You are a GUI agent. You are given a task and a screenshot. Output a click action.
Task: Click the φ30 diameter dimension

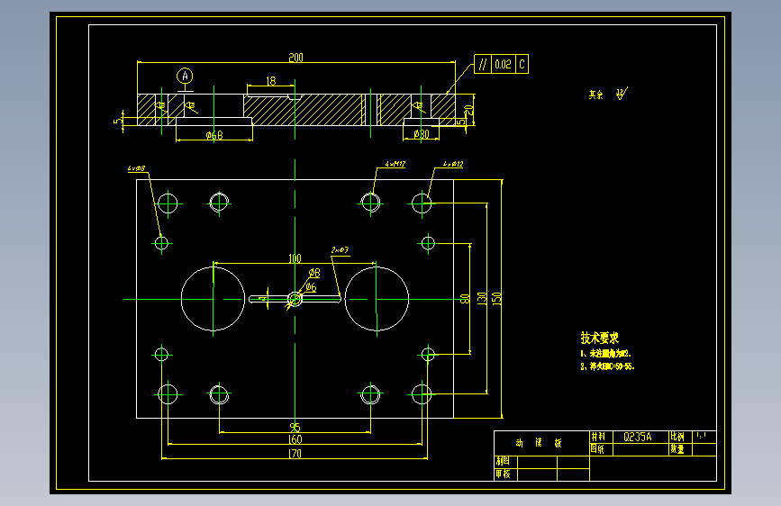point(422,134)
